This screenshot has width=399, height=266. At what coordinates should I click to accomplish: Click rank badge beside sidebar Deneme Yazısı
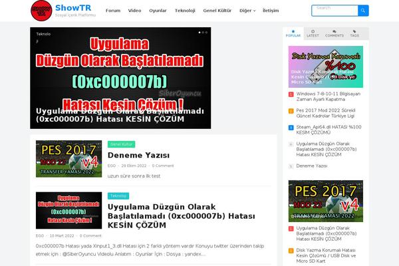[291, 166]
